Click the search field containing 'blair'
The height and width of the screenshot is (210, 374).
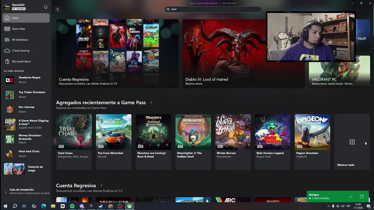click(213, 9)
